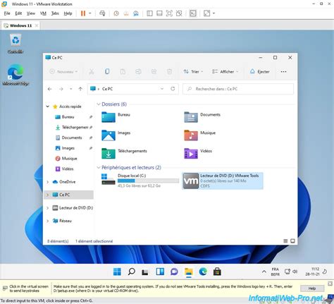
Task: Open the Edit menu
Action: pos(18,13)
